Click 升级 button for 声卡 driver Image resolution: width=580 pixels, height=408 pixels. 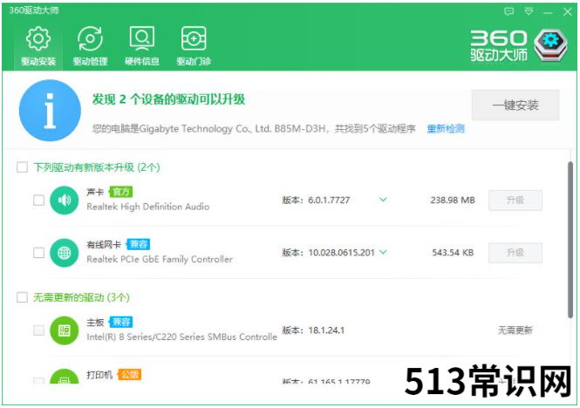pyautogui.click(x=515, y=201)
